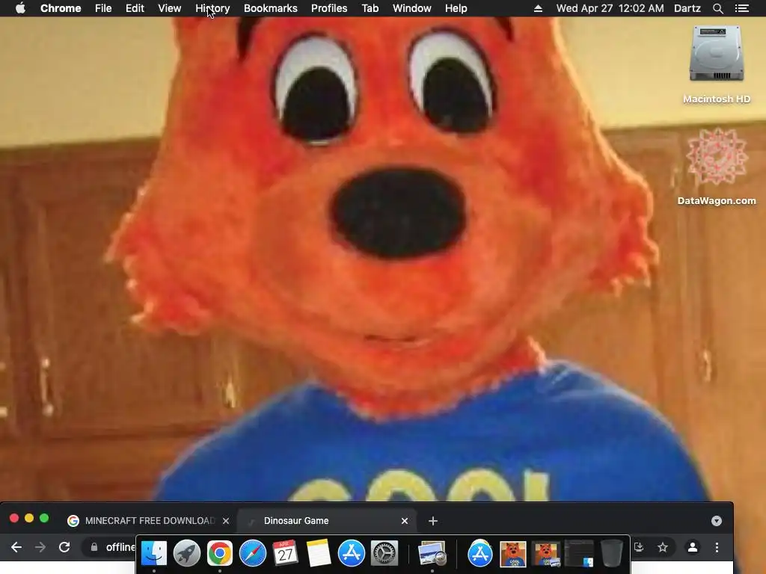Screen dimensions: 766x574
Task: Open the dark window stack in Dock
Action: click(x=579, y=554)
